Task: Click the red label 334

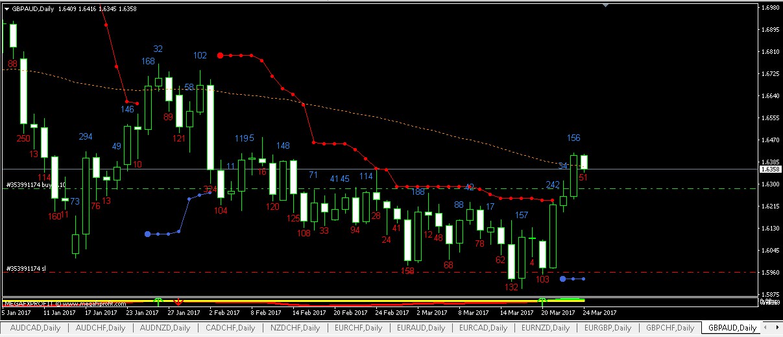Action: point(210,189)
